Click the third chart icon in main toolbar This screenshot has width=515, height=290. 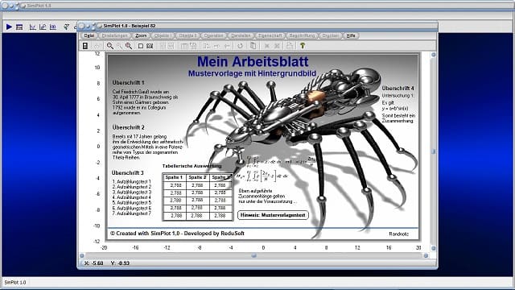(x=53, y=27)
